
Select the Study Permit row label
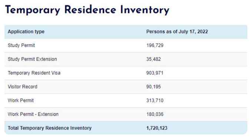point(21,46)
